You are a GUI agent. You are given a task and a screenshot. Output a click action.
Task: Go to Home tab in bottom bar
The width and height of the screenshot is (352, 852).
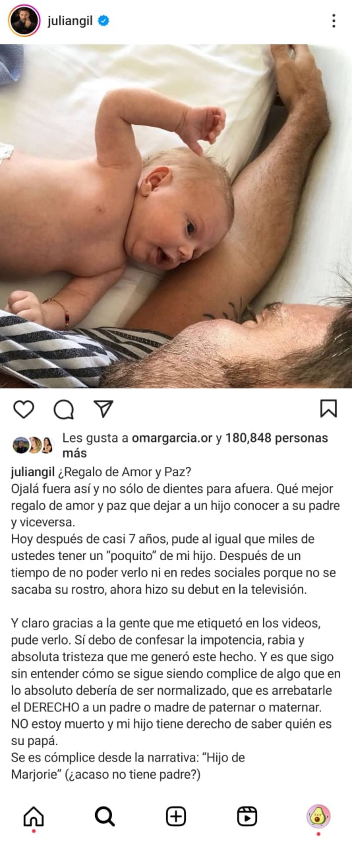coord(34,816)
